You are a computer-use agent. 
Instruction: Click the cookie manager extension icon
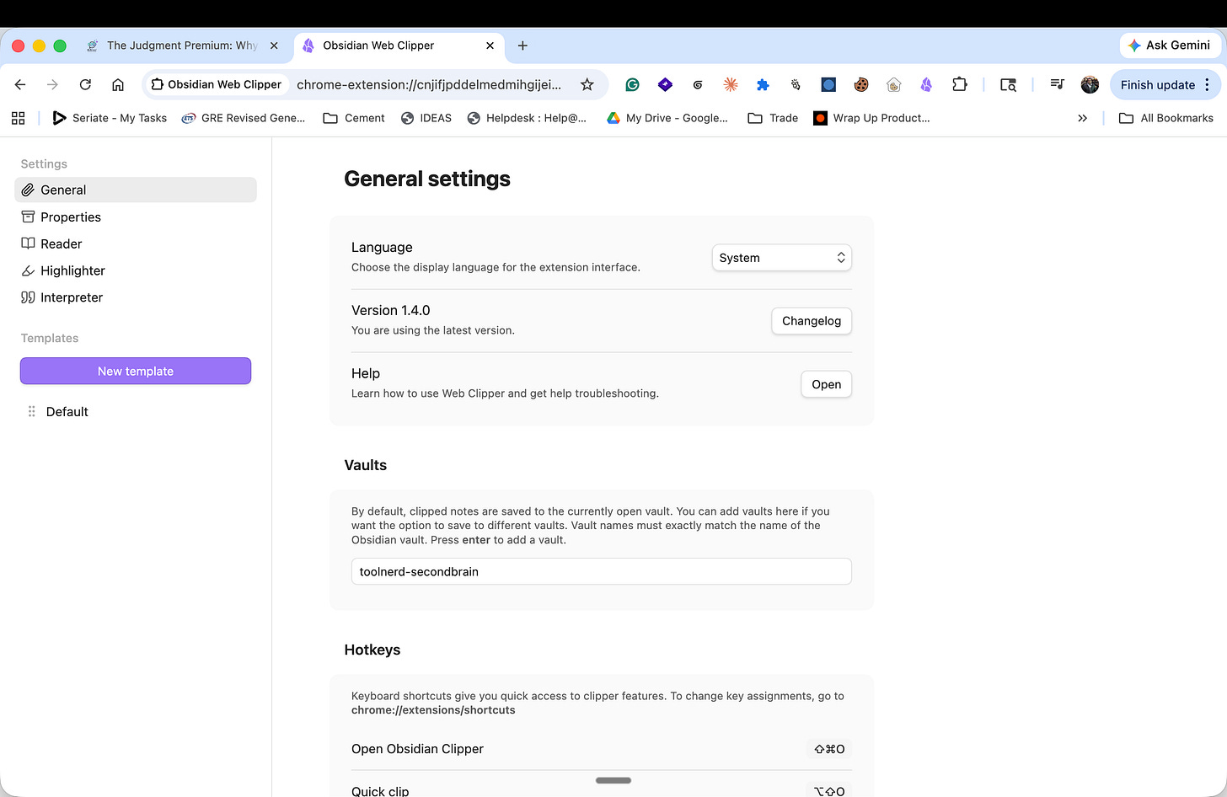coord(860,84)
